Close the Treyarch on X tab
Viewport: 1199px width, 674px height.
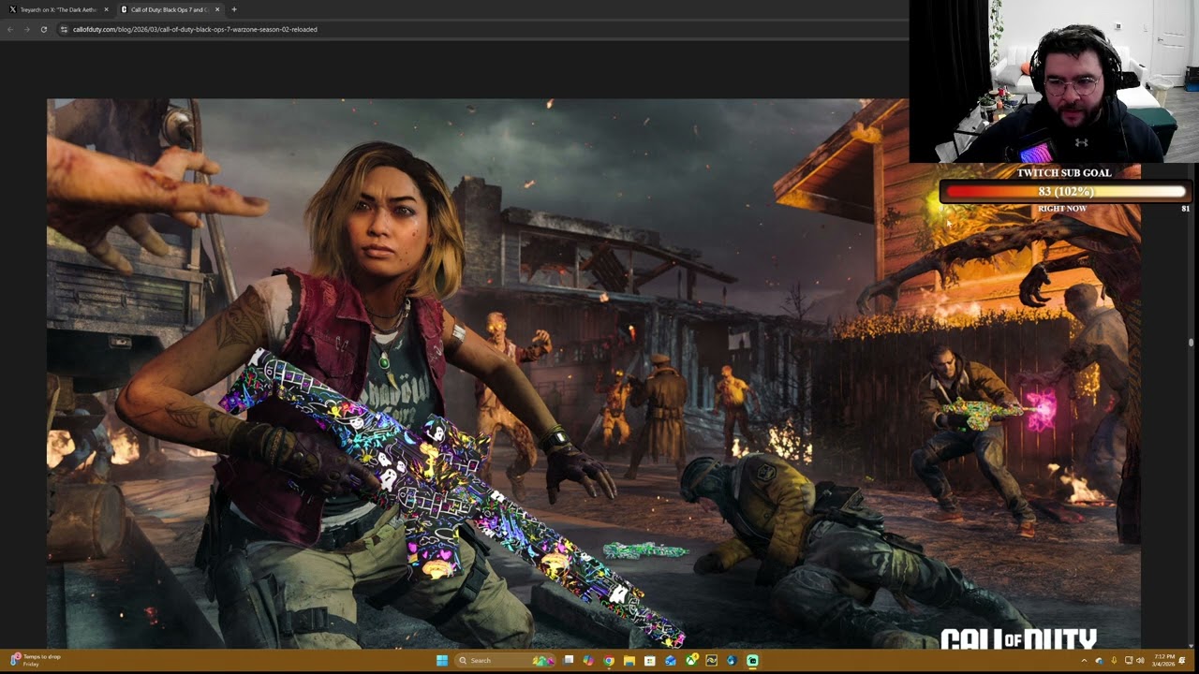click(106, 9)
